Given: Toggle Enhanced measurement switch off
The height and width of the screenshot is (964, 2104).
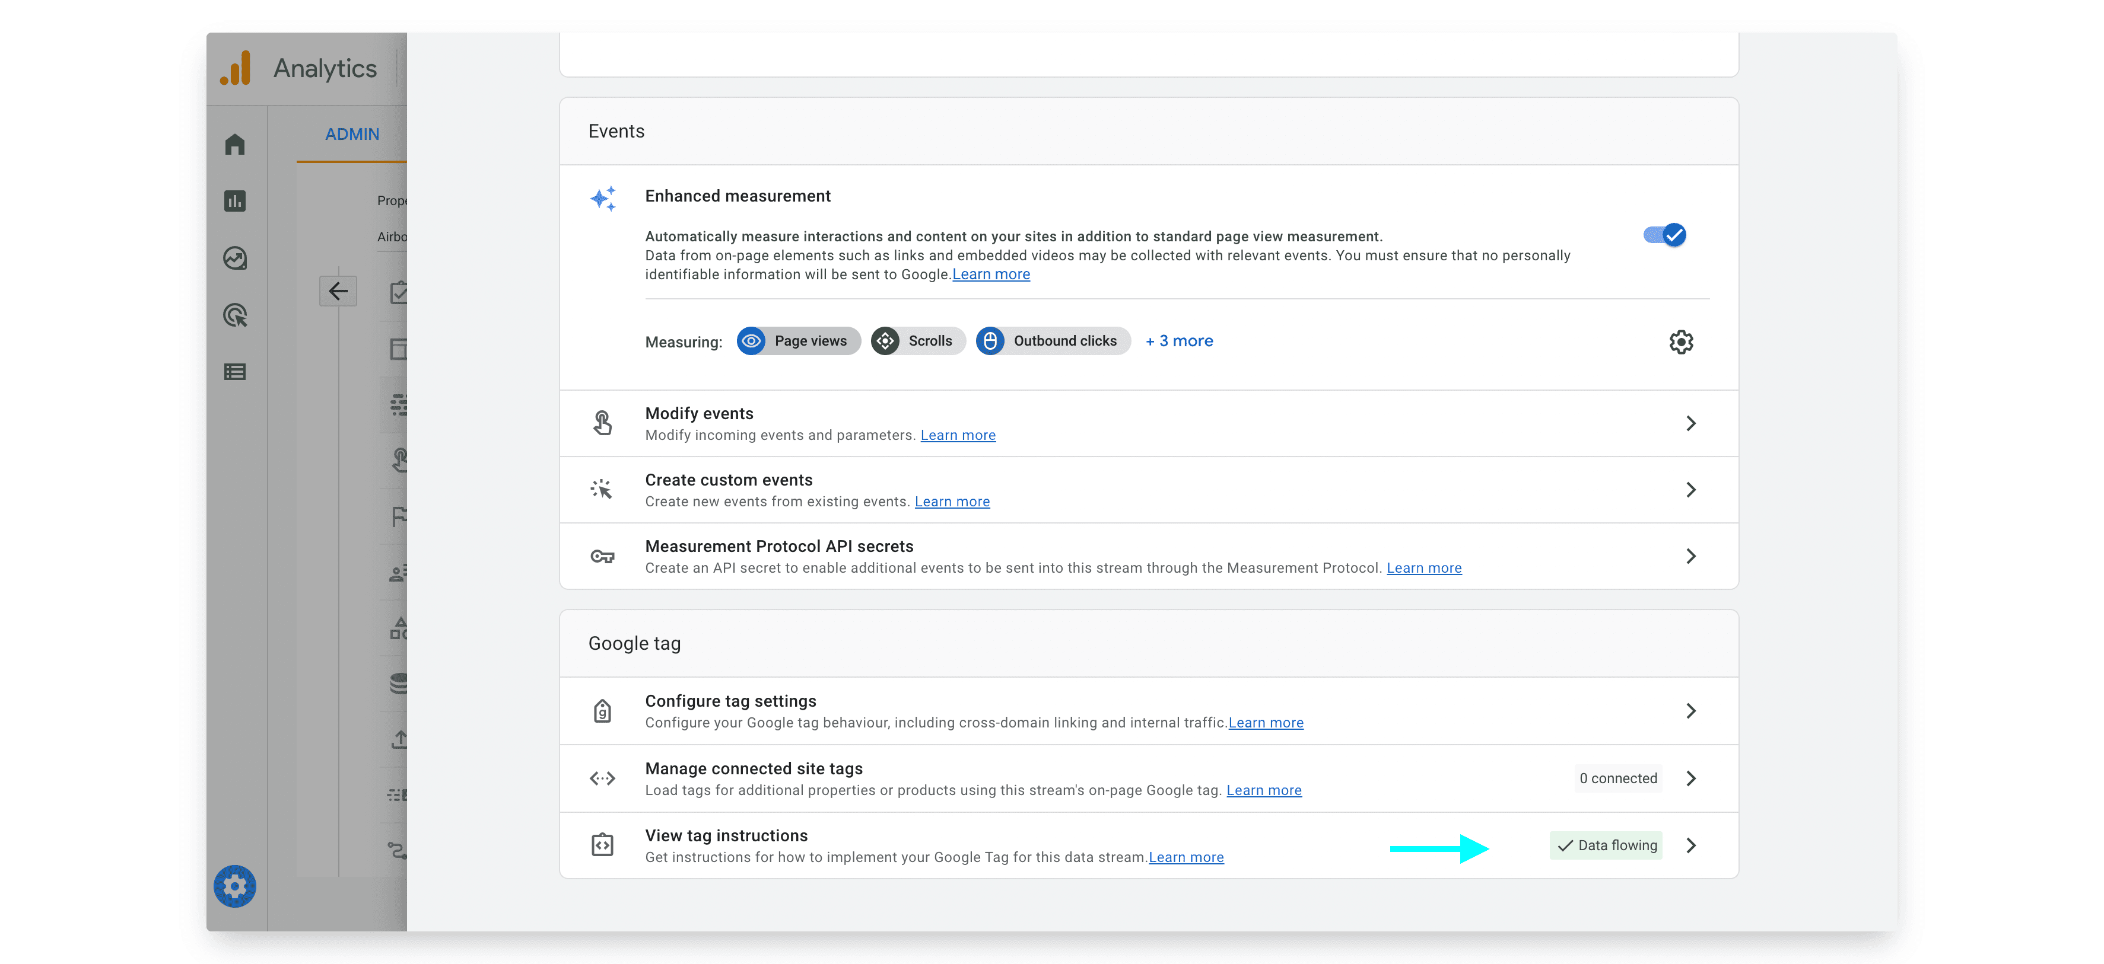Looking at the screenshot, I should pos(1664,235).
